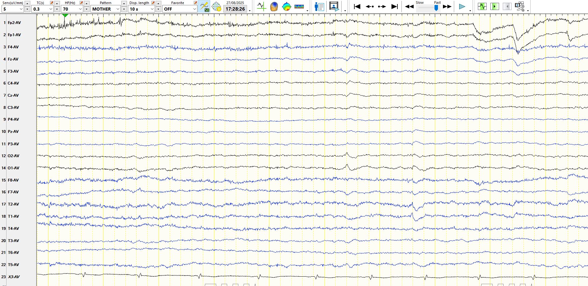Image resolution: width=588 pixels, height=286 pixels.
Task: Open the 3D head voltage map
Action: [x=274, y=7]
